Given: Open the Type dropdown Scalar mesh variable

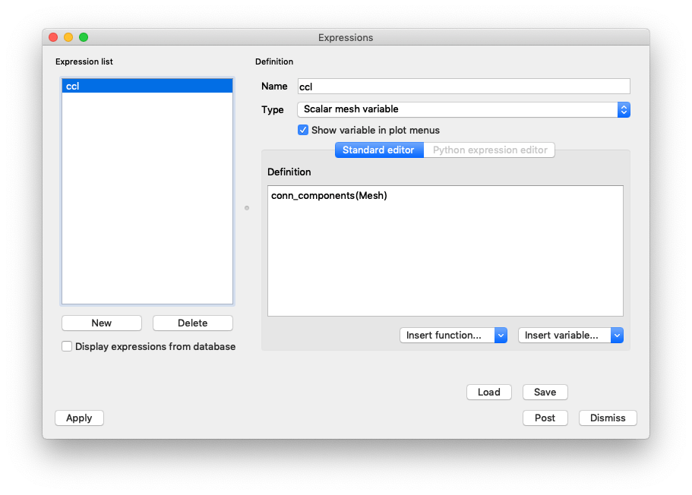Looking at the screenshot, I should (464, 109).
